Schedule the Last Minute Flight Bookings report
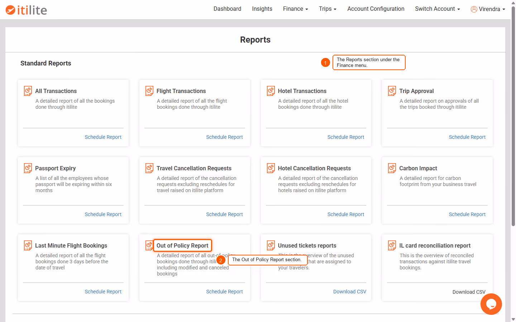 pyautogui.click(x=103, y=292)
